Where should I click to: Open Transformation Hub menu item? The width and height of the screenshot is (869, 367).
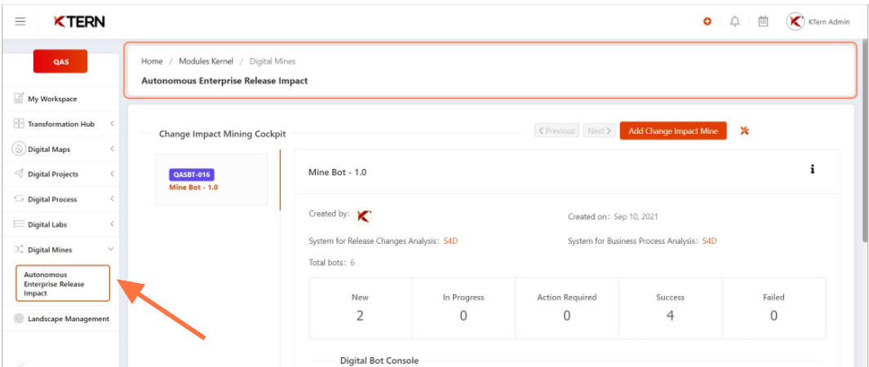pyautogui.click(x=61, y=124)
